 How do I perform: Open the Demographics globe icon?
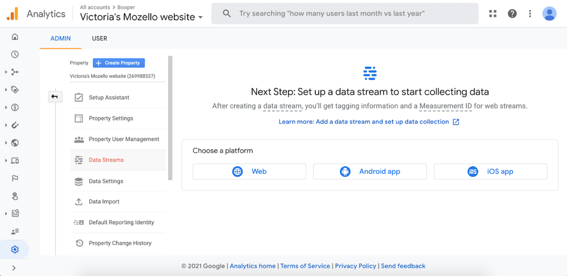(15, 143)
